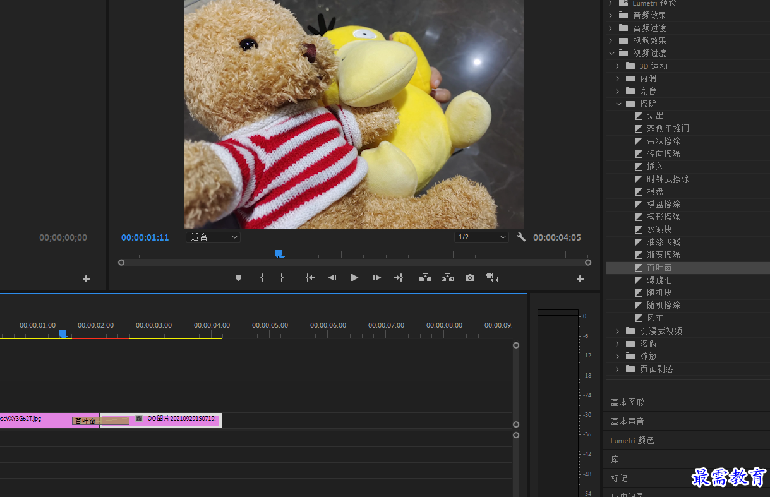Open the Program monitor button editor plus
This screenshot has width=770, height=497.
tap(580, 278)
